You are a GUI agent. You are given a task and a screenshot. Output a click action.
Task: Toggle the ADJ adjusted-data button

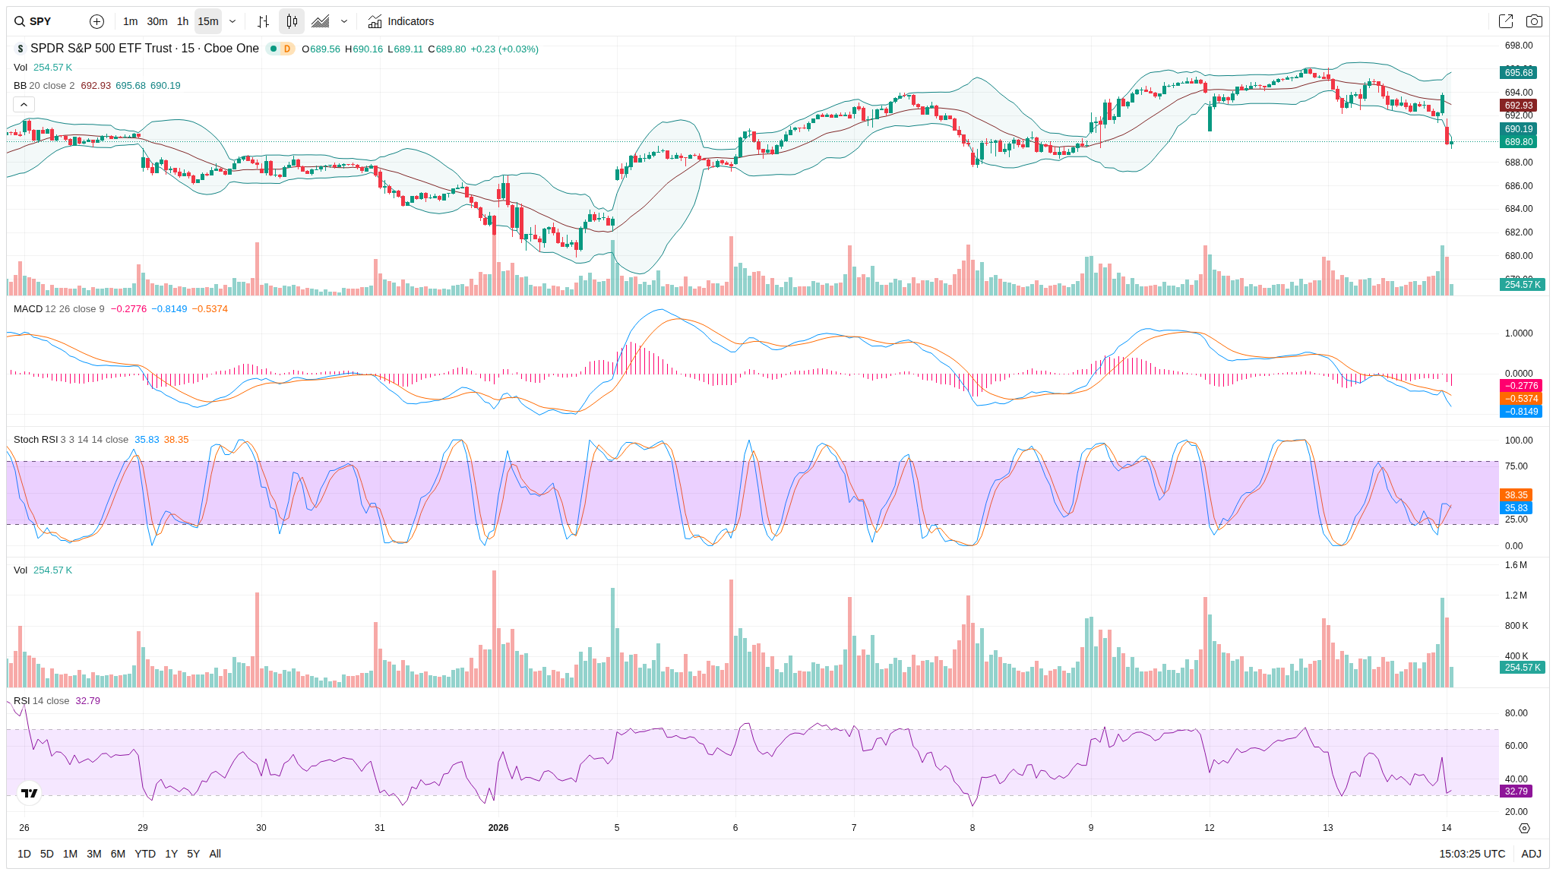pyautogui.click(x=1530, y=854)
